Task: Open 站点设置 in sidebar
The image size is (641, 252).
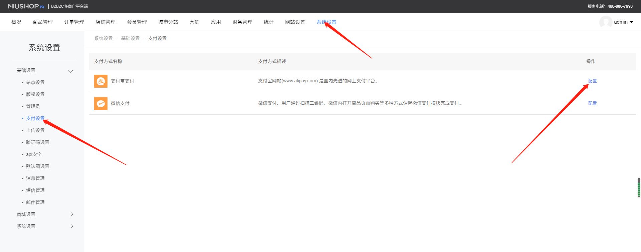Action: (35, 82)
